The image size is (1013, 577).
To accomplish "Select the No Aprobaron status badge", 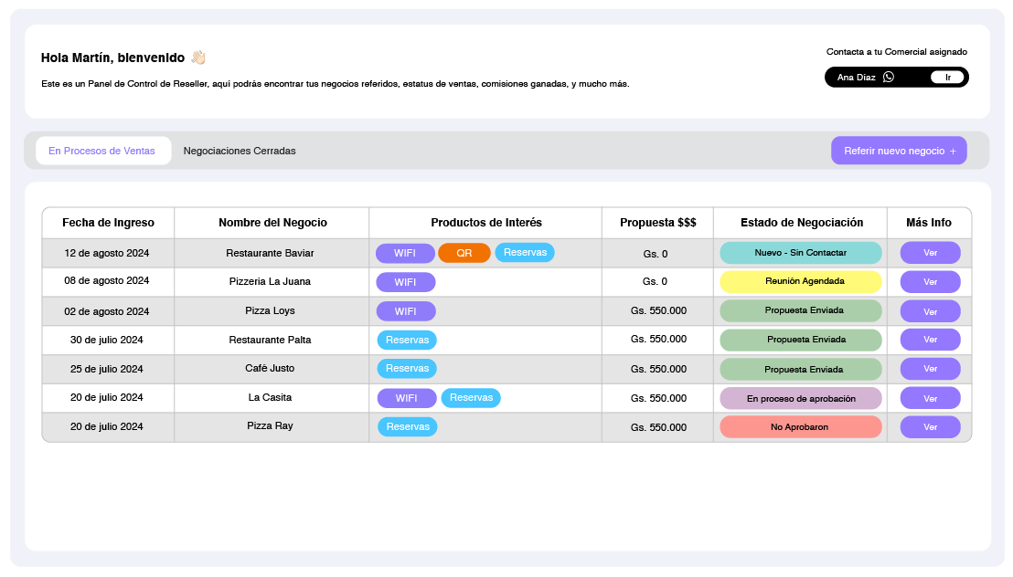I will [x=800, y=426].
